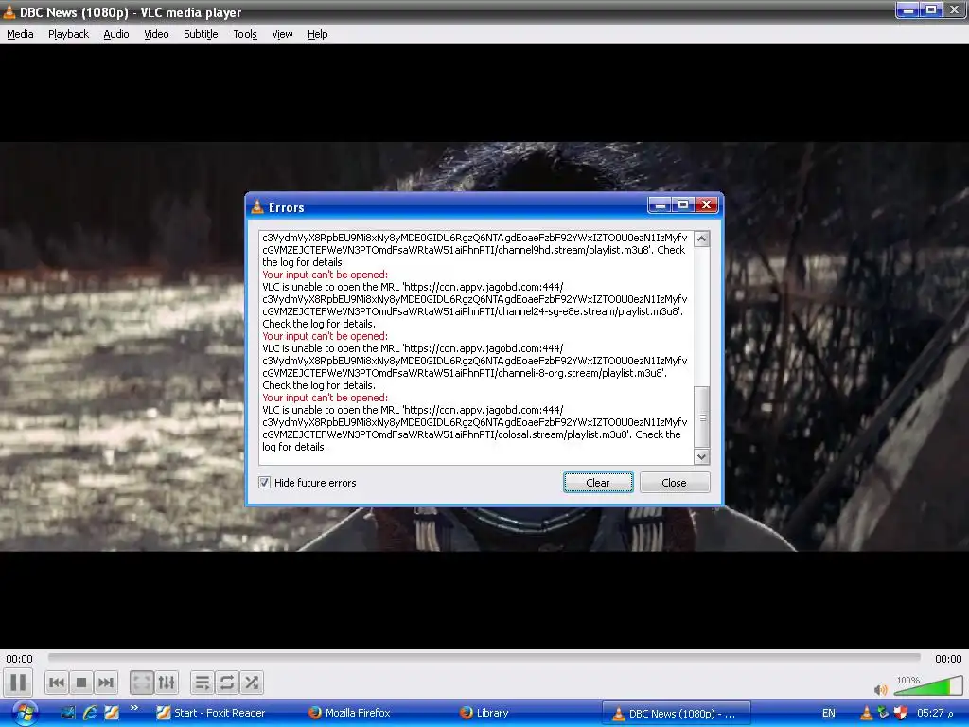This screenshot has width=969, height=727.
Task: Click DBC News VLC taskbar button
Action: tap(676, 713)
